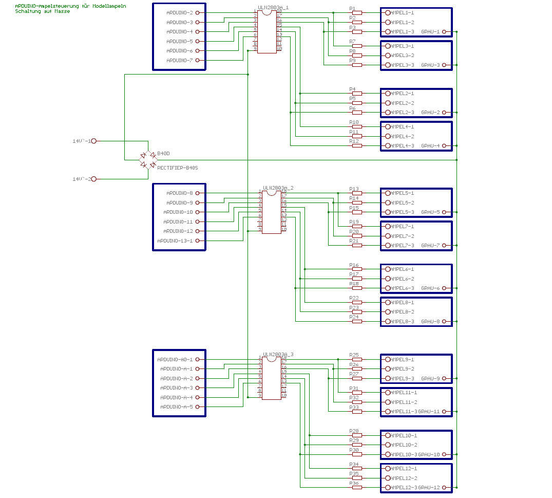Select the AMPEL6-3 connector pin
The height and width of the screenshot is (498, 552).
(x=388, y=288)
